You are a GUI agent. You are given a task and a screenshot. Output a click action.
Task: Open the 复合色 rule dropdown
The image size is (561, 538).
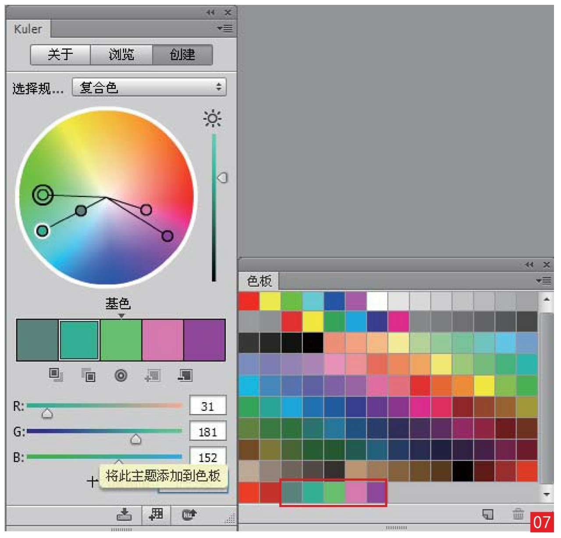149,87
